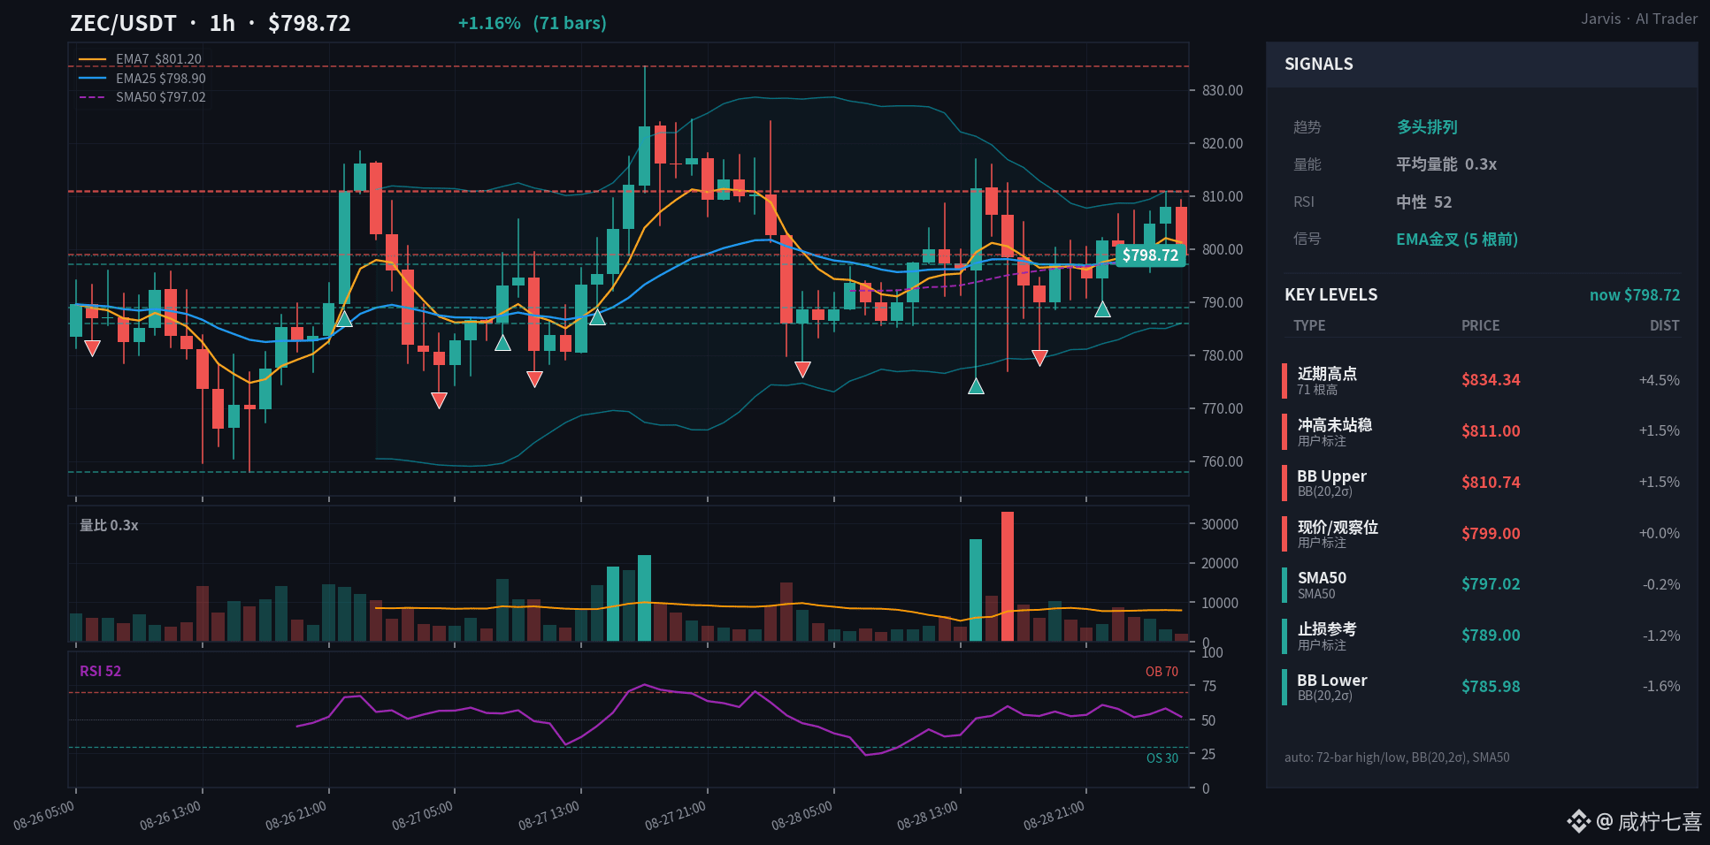1710x845 pixels.
Task: Click the $811.00 price value
Action: tap(1491, 431)
